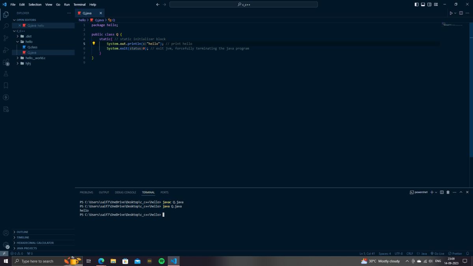
Task: Expand the .dist folder
Action: tap(43, 36)
